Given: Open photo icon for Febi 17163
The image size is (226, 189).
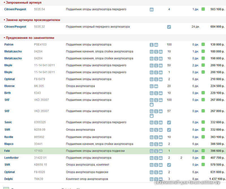Looking at the screenshot, I should click(x=152, y=151).
